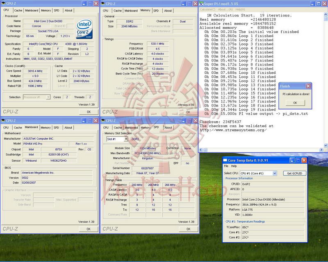Click CPU-Z icon in SPD window title
Viewport: 328px width, 262px height.
[x=103, y=120]
